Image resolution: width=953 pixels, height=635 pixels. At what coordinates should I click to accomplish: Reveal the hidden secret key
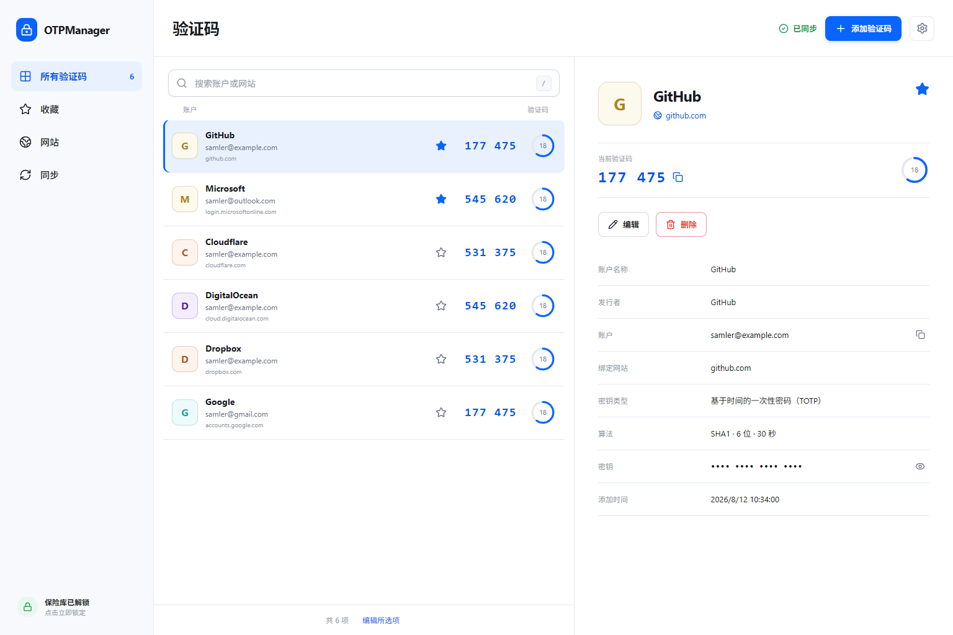point(920,466)
